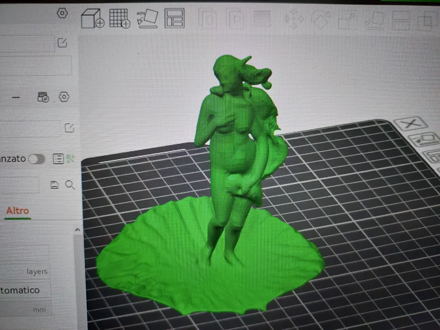This screenshot has height=330, width=440.
Task: Collapse the section with the up chevron
Action: coord(78,230)
